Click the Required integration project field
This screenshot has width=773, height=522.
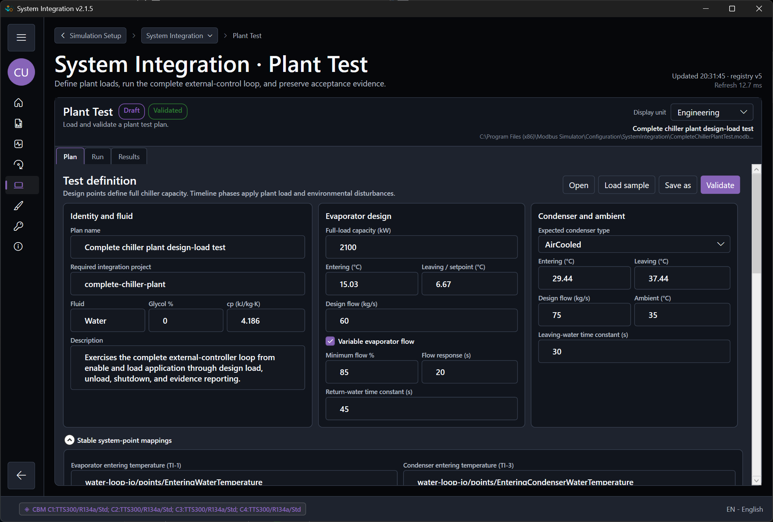click(x=188, y=284)
